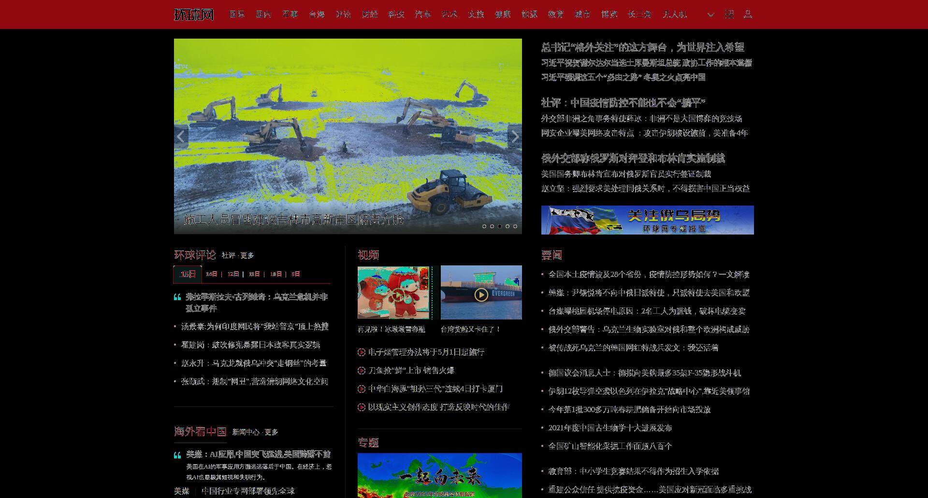Open the grid apps icon in header
Viewport: 928px width, 498px height.
click(x=729, y=14)
